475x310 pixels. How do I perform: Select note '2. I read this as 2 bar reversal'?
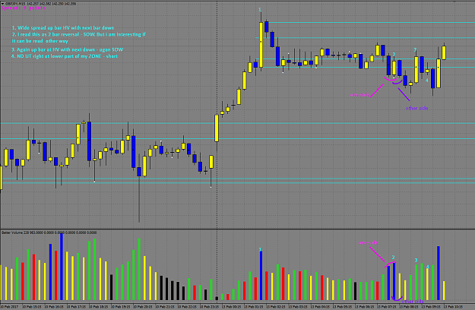79,34
